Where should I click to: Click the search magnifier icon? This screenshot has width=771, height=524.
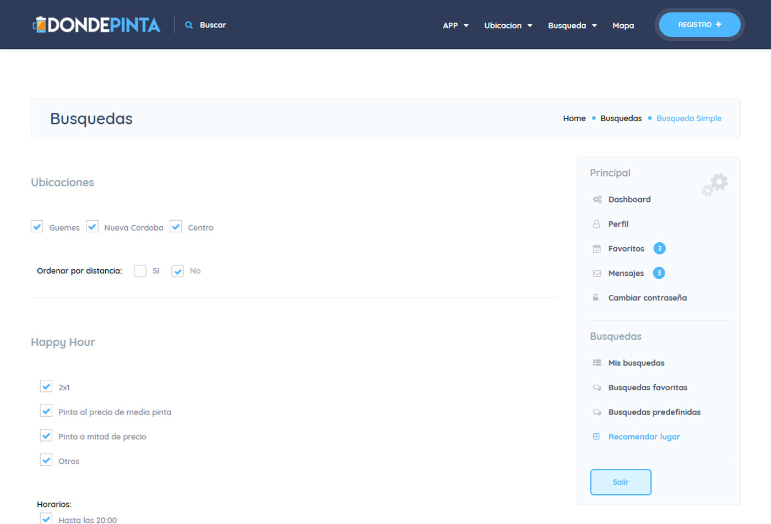click(189, 25)
